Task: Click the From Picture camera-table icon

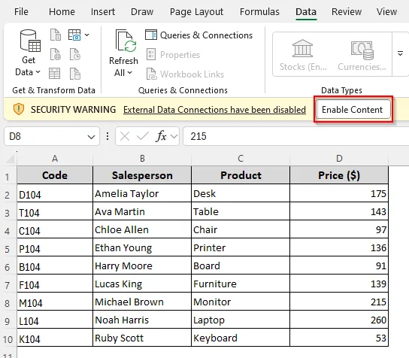Action: pyautogui.click(x=74, y=35)
